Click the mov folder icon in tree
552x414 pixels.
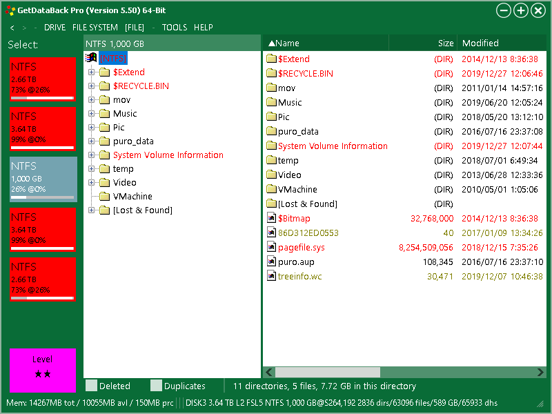point(105,100)
